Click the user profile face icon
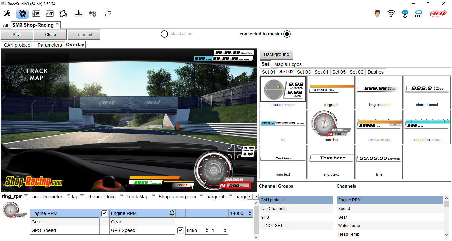The width and height of the screenshot is (452, 241). 377,14
